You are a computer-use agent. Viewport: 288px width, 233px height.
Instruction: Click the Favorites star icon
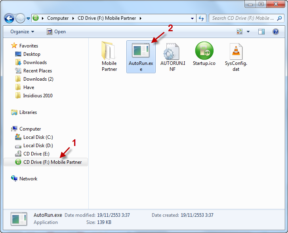14,45
